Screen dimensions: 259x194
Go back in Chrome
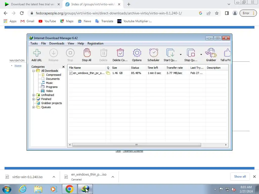[x=6, y=13]
